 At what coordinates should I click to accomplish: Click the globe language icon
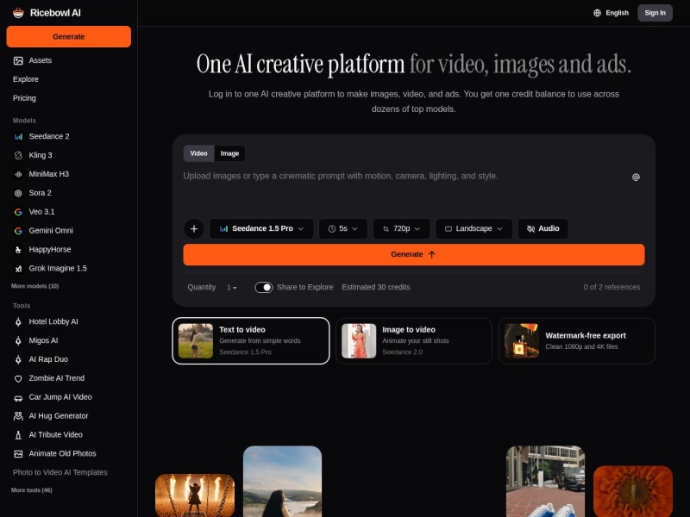pyautogui.click(x=597, y=13)
